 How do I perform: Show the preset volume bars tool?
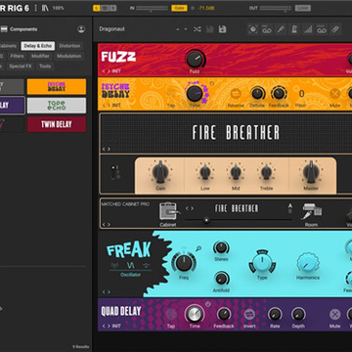click(x=308, y=29)
